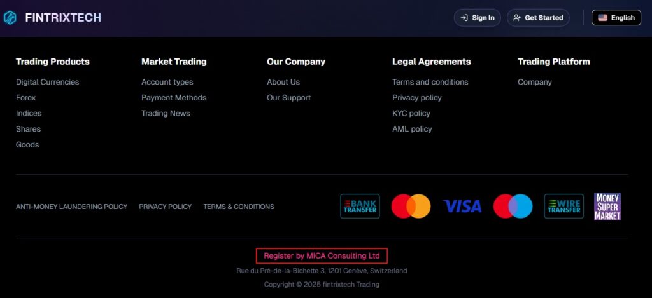
Task: Open Account types under Market Trading
Action: point(167,82)
